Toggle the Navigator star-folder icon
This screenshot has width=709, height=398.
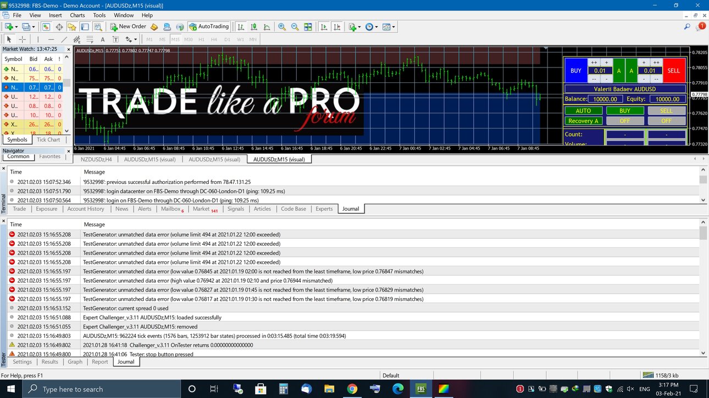(72, 26)
